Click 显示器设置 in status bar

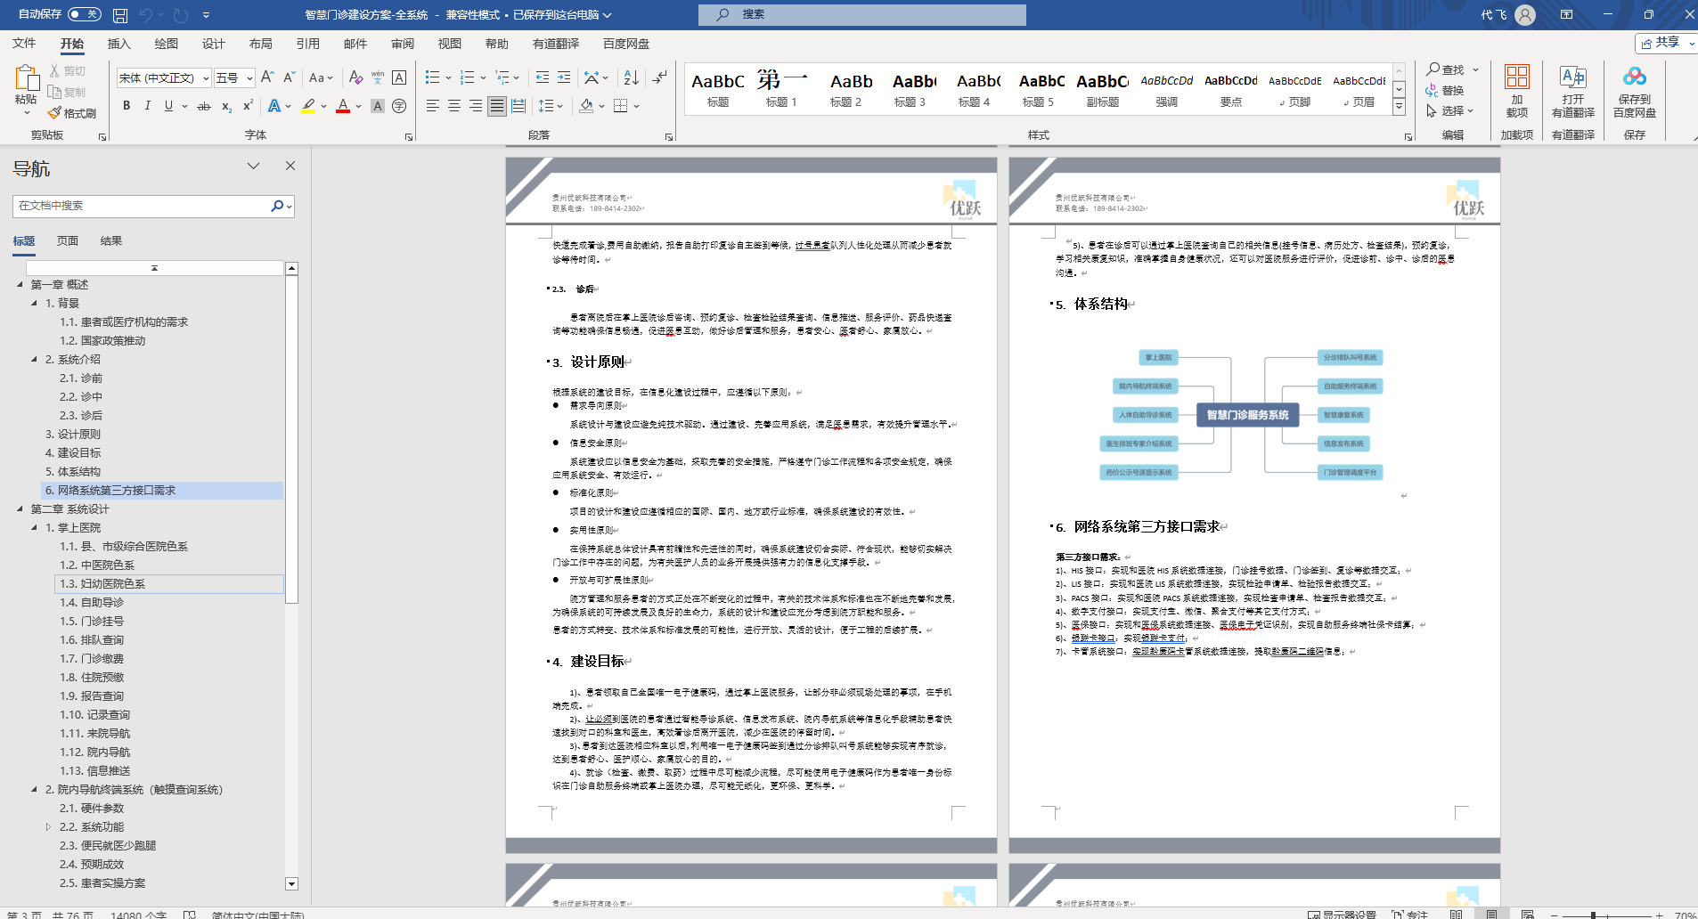point(1342,914)
